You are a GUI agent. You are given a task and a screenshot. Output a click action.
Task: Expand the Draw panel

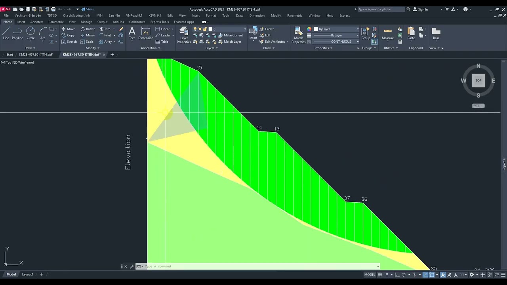pos(30,48)
